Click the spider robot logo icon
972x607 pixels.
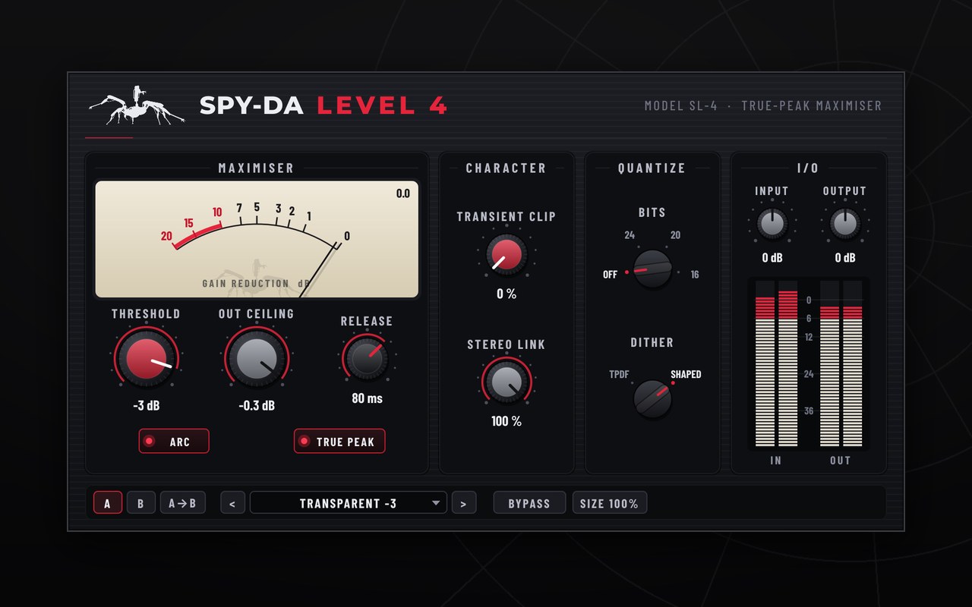click(x=137, y=105)
